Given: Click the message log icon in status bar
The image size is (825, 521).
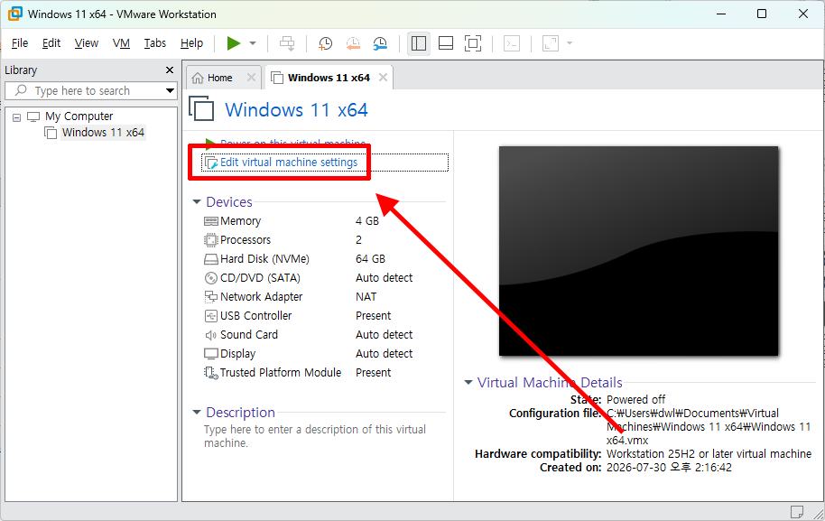Looking at the screenshot, I should pos(797,512).
